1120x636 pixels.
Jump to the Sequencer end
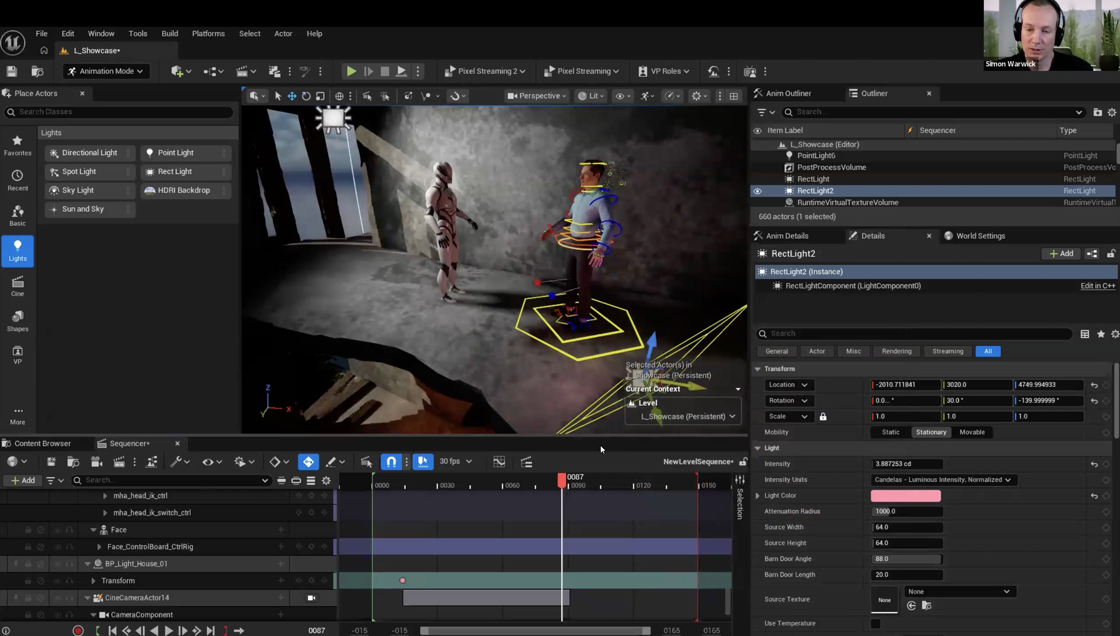[211, 630]
